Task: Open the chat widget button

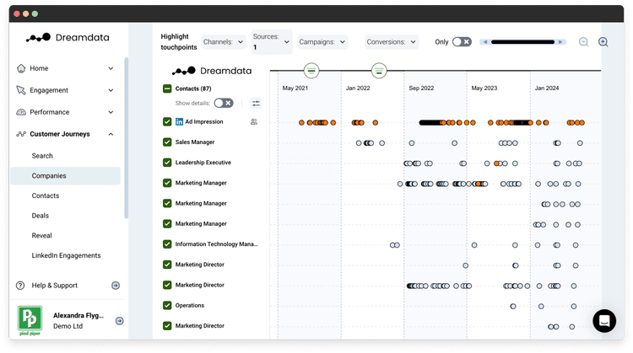Action: click(604, 321)
